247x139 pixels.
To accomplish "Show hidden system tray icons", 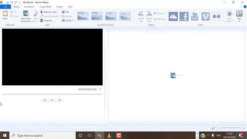I will coord(208,135).
